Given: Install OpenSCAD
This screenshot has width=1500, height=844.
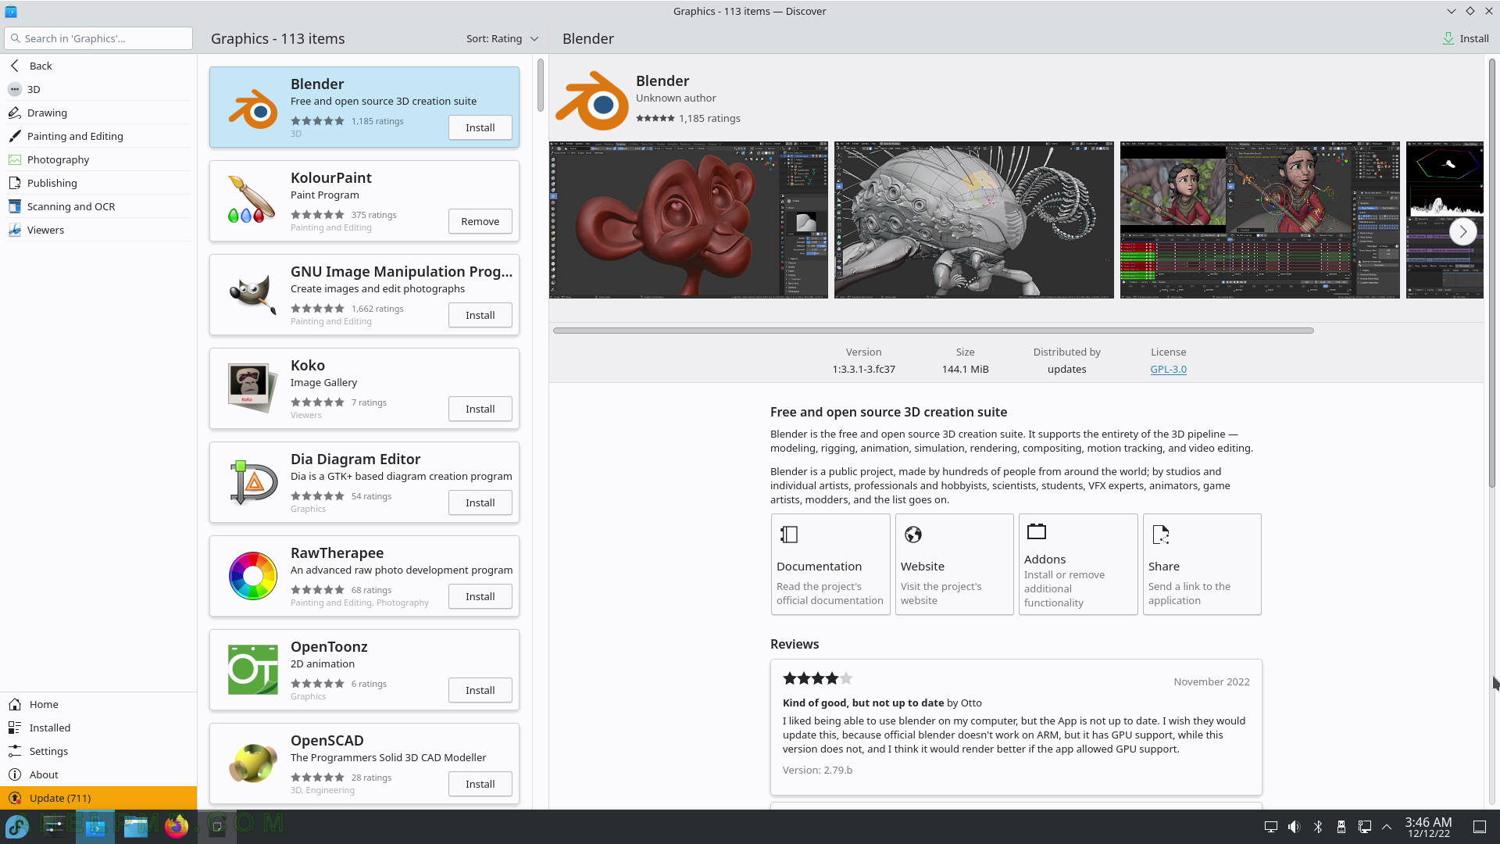Looking at the screenshot, I should [x=480, y=784].
